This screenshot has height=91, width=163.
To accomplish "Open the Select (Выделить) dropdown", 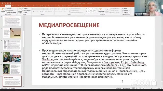I will pyautogui.click(x=126, y=12).
